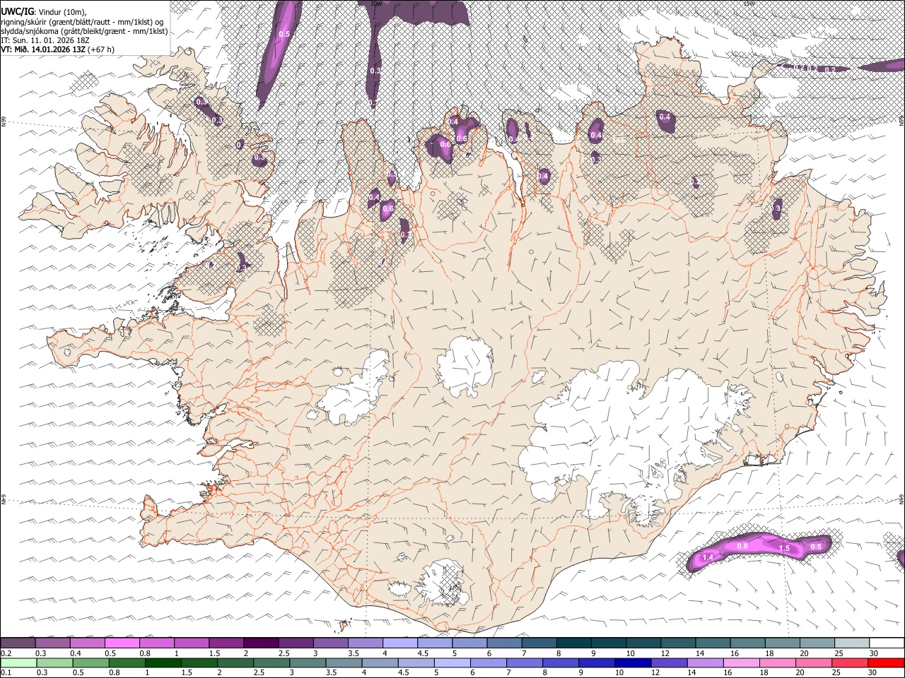This screenshot has width=905, height=678.
Task: Click the white Hofsjökull glacier in central Iceland
Action: pos(465,366)
